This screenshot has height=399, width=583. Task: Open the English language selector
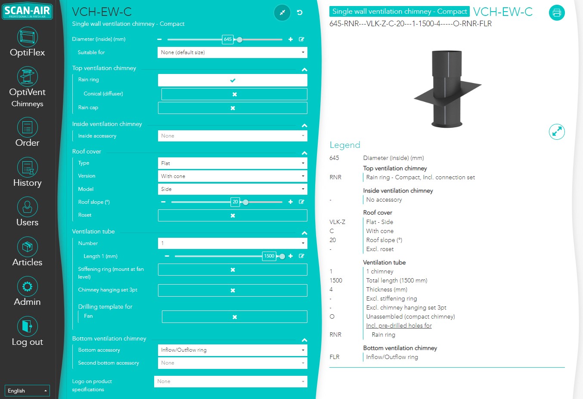(x=27, y=390)
